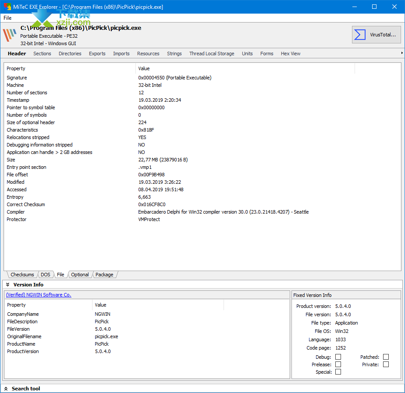This screenshot has height=393, width=405.
Task: Select the ProductVersion row
Action: click(x=147, y=351)
